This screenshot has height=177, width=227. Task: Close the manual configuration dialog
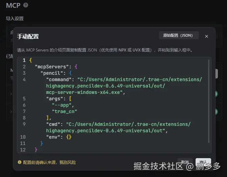click(x=206, y=36)
